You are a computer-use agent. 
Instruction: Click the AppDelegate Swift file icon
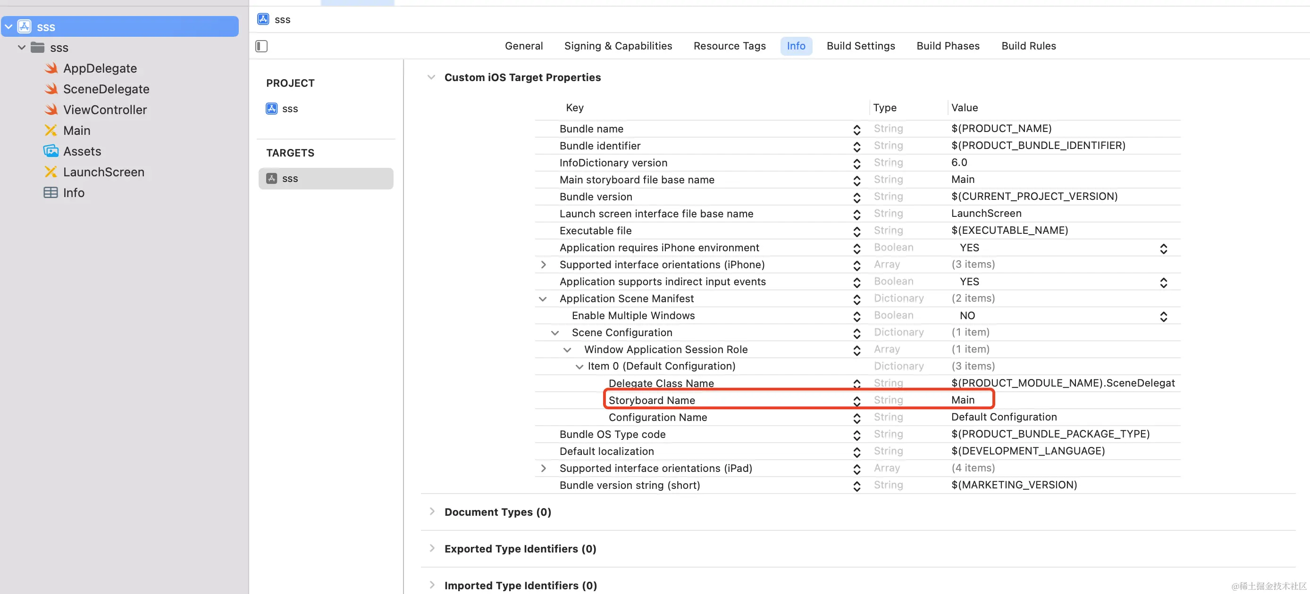click(x=51, y=68)
